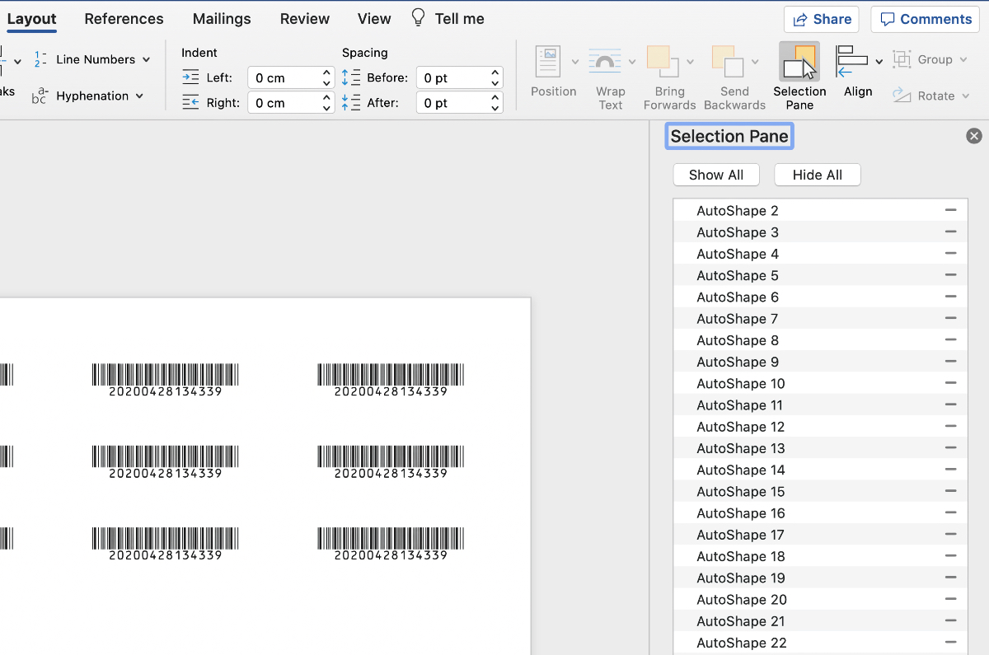This screenshot has height=655, width=989.
Task: Open the Group dropdown arrow
Action: click(963, 59)
